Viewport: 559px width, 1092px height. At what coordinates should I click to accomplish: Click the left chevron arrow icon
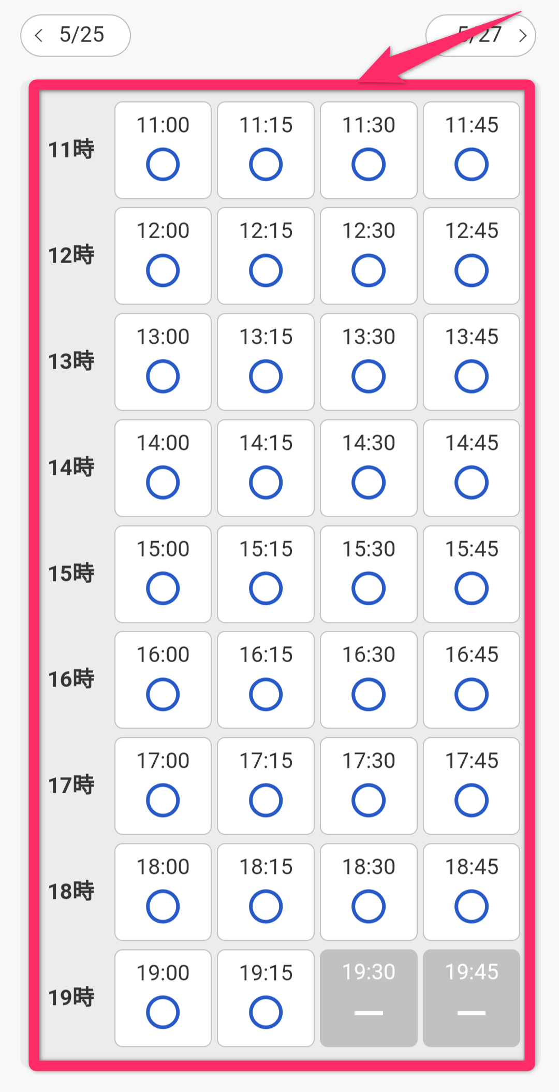coord(38,35)
